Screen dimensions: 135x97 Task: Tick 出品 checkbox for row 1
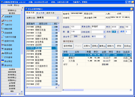(x=129, y=55)
